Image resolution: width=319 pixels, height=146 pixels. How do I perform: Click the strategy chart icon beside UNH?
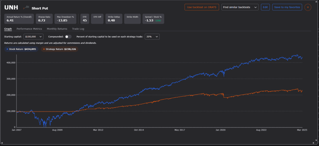(x=26, y=8)
